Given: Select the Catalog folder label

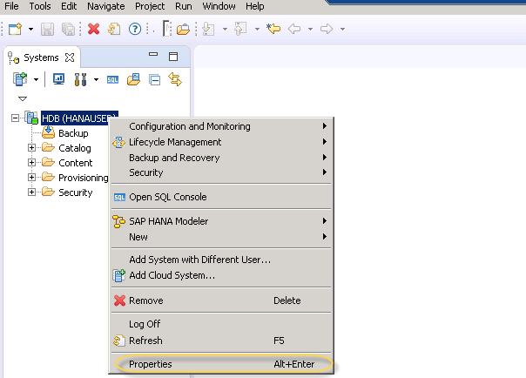Looking at the screenshot, I should [x=75, y=148].
